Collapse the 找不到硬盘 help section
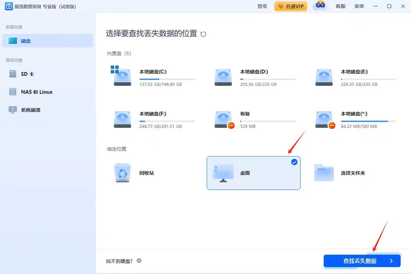Screen dimensions: 411x274 tap(139, 261)
